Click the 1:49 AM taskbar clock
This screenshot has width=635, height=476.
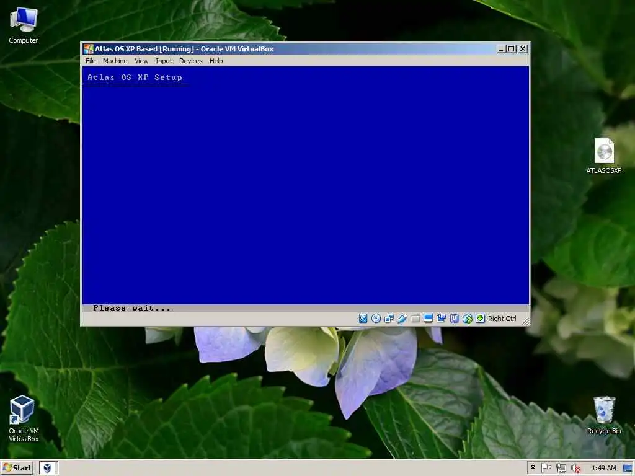tap(604, 468)
